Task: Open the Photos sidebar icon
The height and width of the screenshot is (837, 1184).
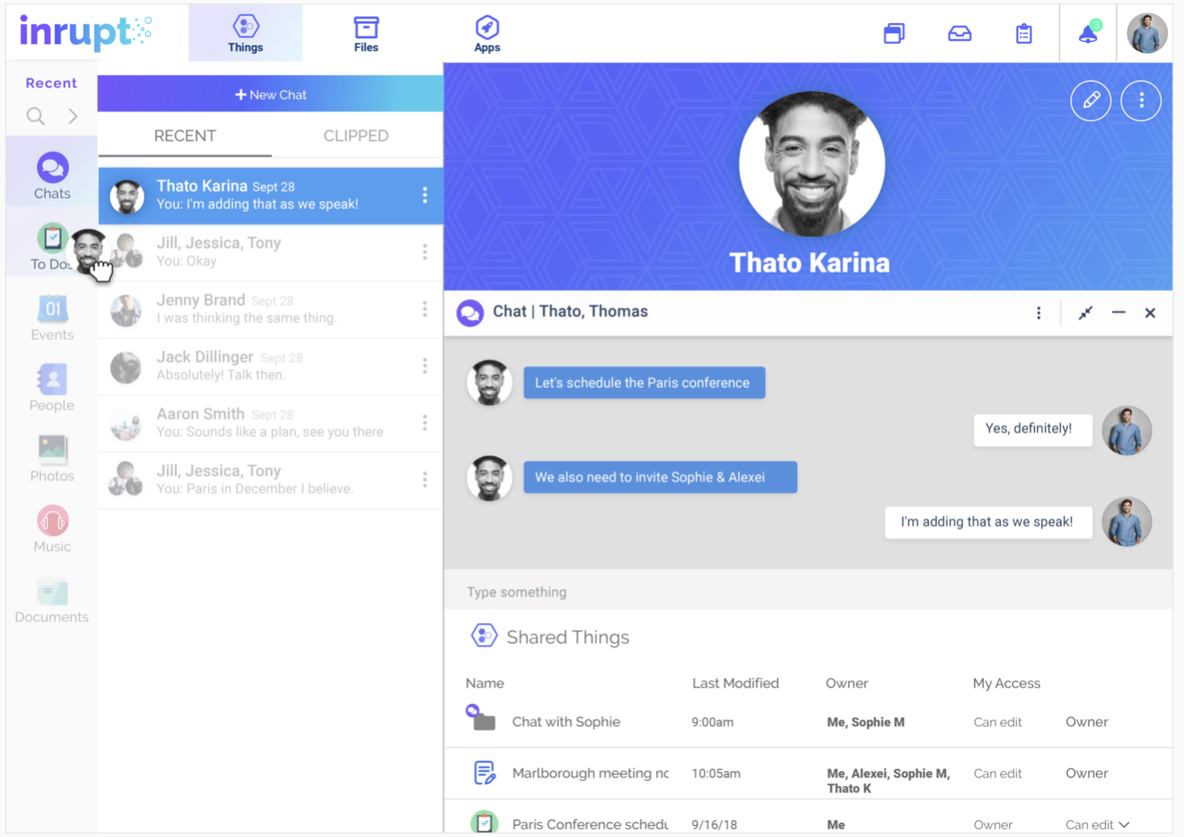Action: (x=52, y=449)
